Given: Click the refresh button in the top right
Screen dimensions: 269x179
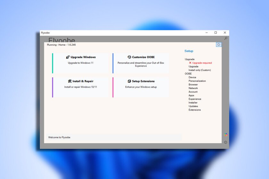Looking at the screenshot, I should pyautogui.click(x=219, y=45).
